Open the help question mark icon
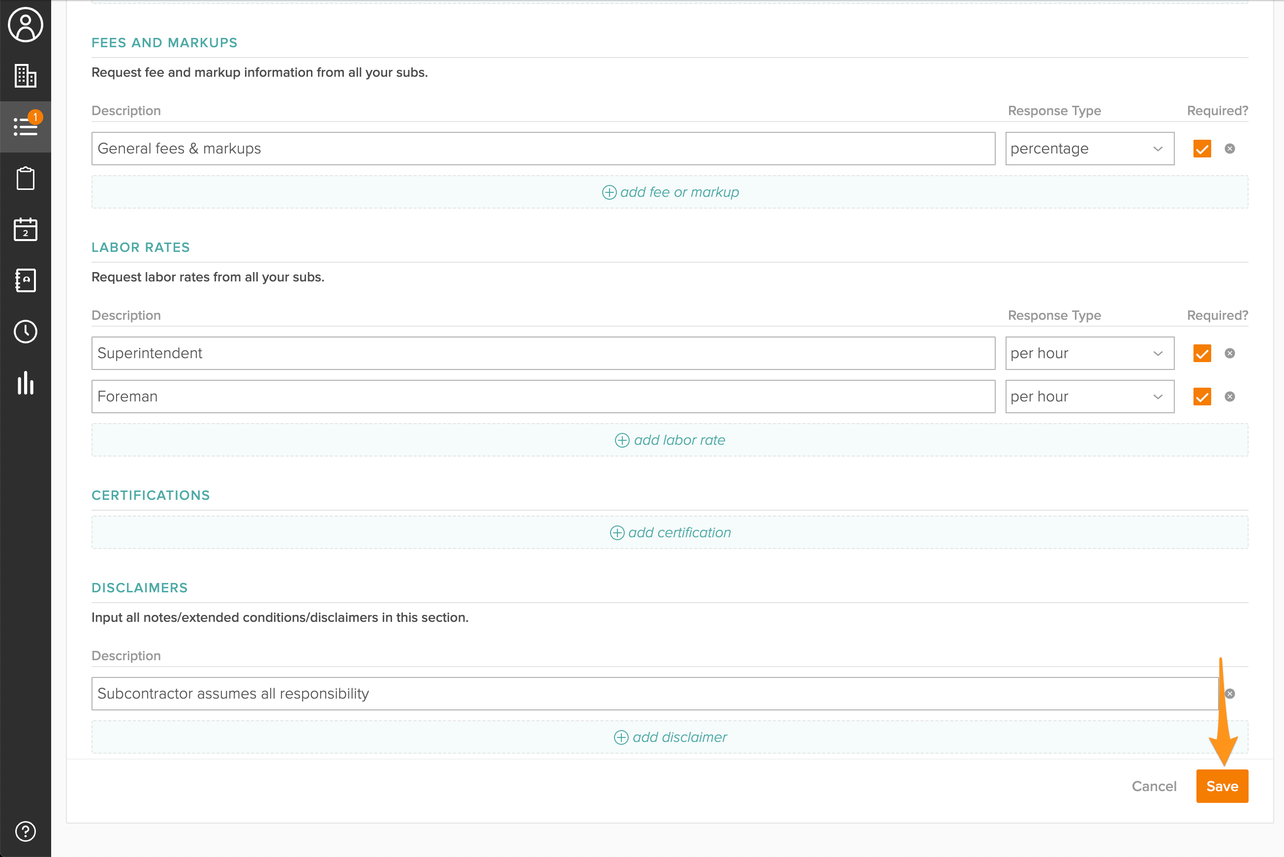This screenshot has height=857, width=1284. [25, 831]
